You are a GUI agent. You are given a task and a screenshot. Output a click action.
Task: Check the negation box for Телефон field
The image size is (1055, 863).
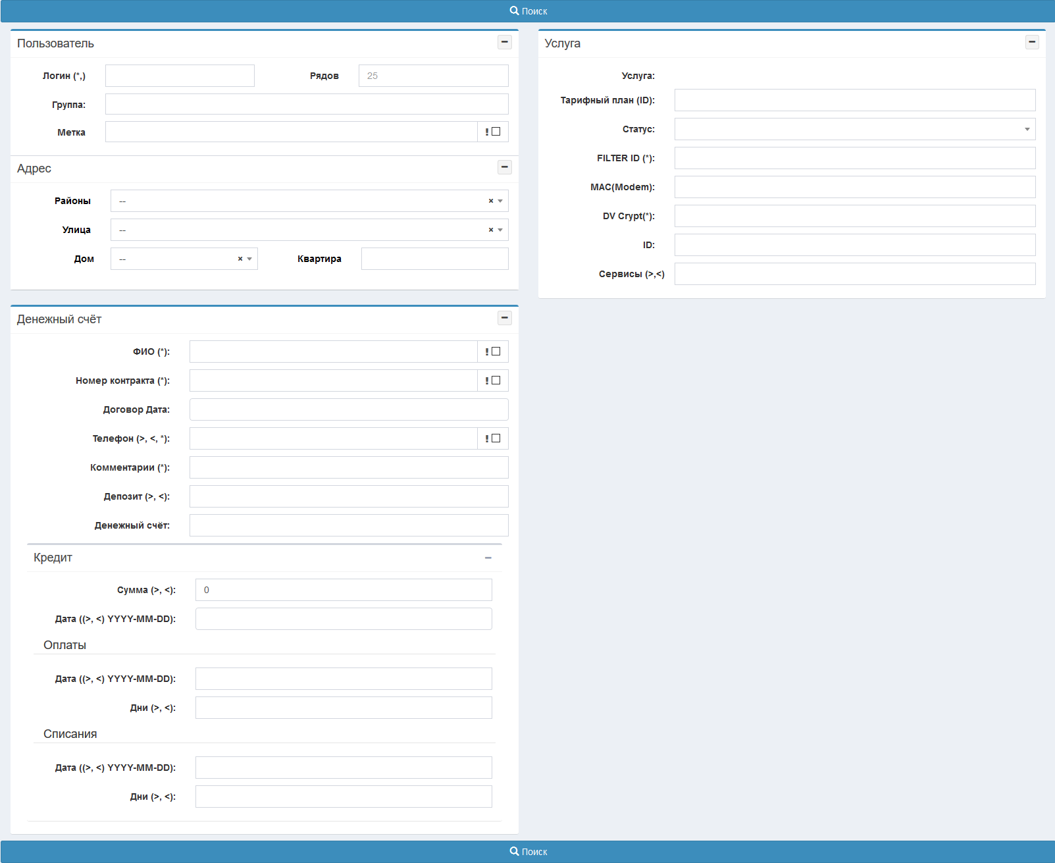click(x=496, y=438)
